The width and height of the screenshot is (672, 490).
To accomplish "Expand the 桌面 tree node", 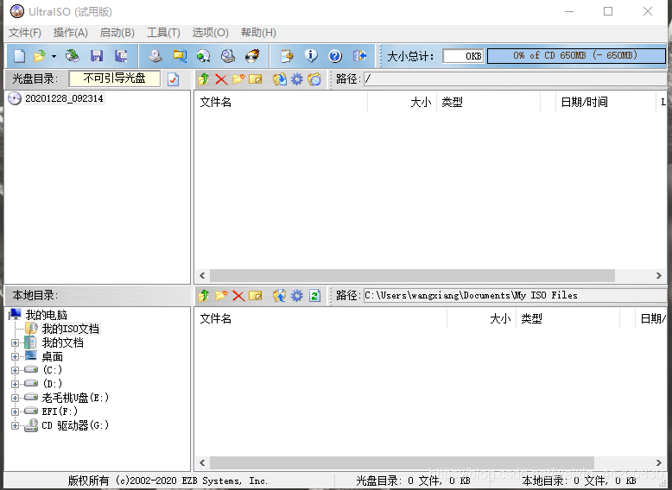I will pyautogui.click(x=15, y=356).
